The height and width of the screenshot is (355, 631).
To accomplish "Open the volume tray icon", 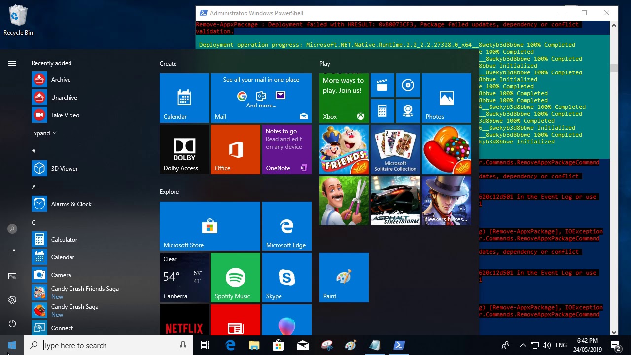I will pyautogui.click(x=547, y=345).
